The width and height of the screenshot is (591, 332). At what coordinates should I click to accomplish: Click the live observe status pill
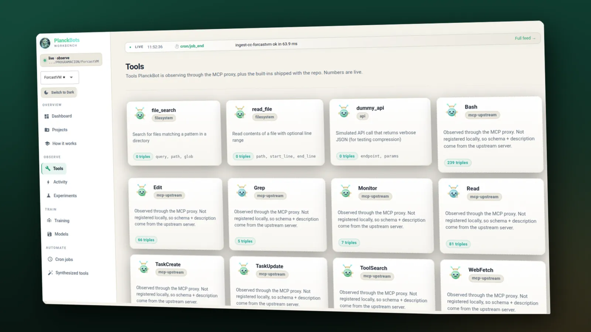tap(71, 60)
